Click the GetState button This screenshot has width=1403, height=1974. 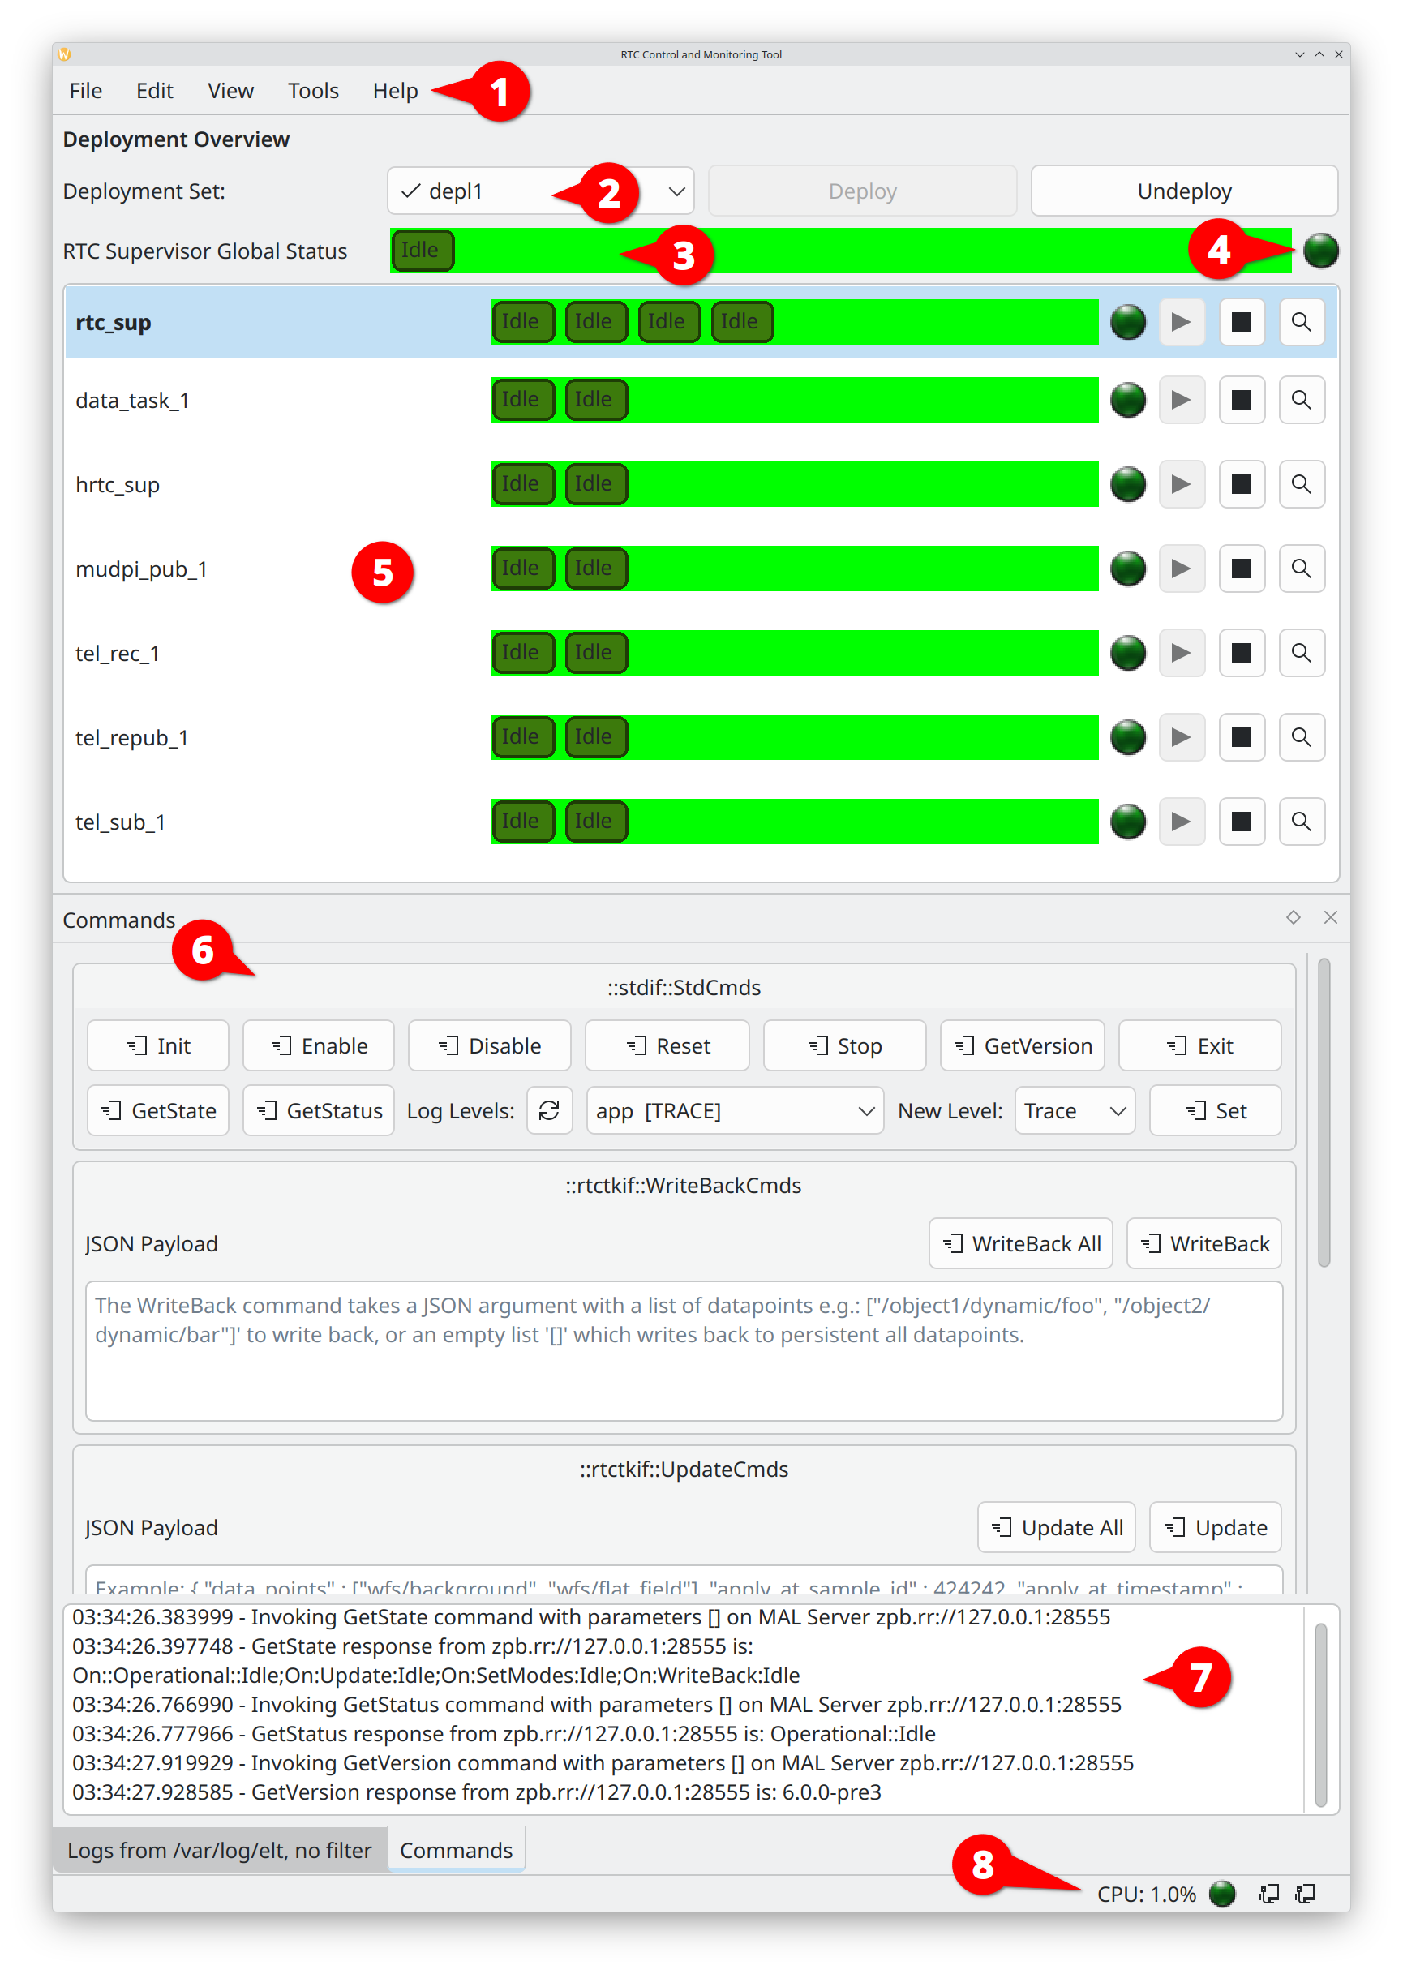(x=158, y=1111)
